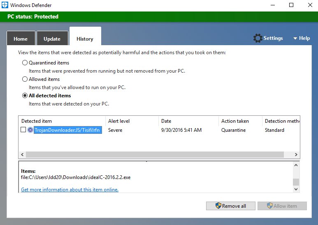Close the Windows Defender window
The width and height of the screenshot is (318, 225).
point(310,5)
